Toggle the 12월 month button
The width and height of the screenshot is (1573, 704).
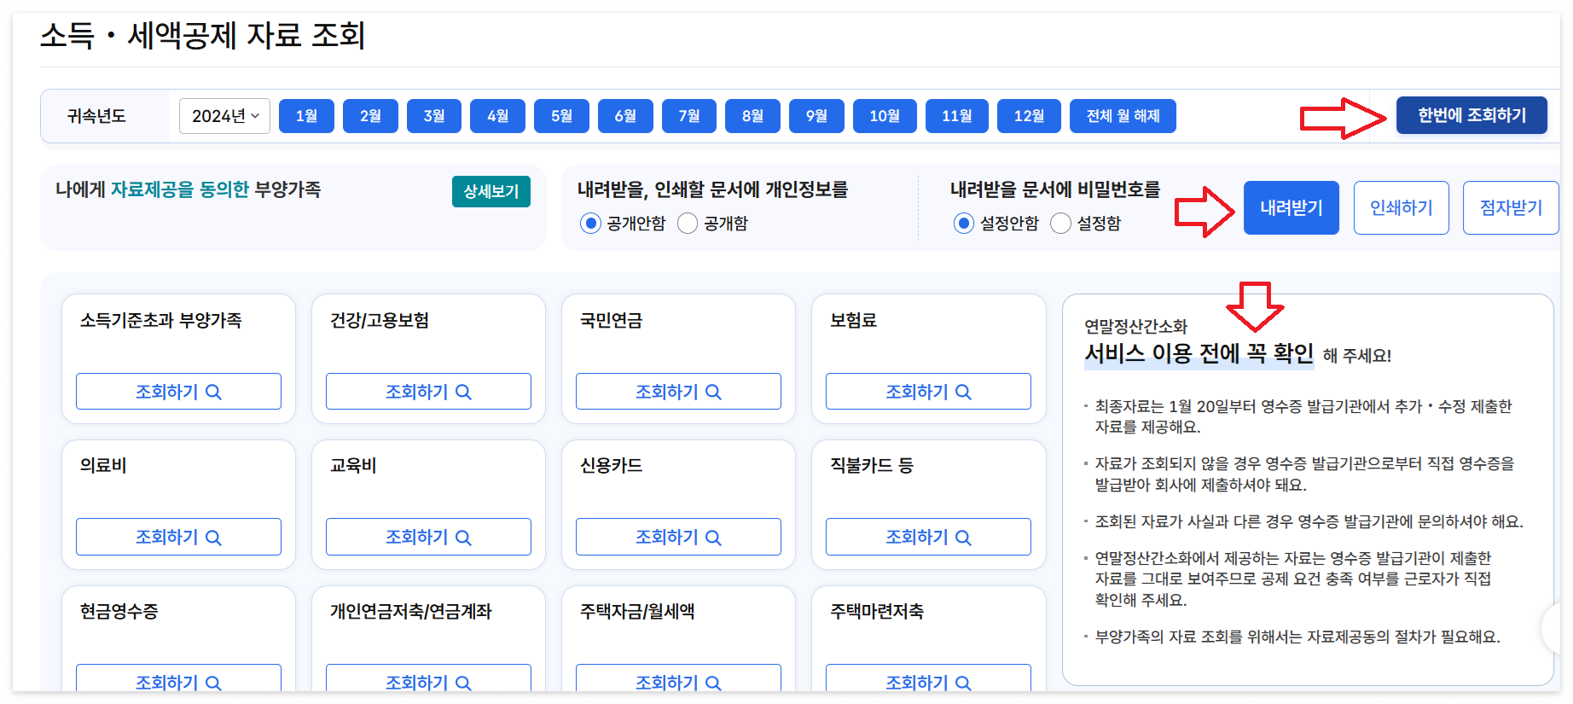pyautogui.click(x=1029, y=116)
